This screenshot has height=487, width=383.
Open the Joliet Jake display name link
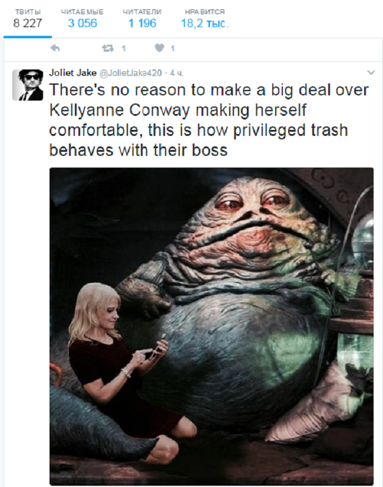click(72, 73)
